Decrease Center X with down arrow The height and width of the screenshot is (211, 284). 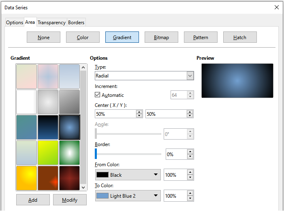click(x=139, y=116)
